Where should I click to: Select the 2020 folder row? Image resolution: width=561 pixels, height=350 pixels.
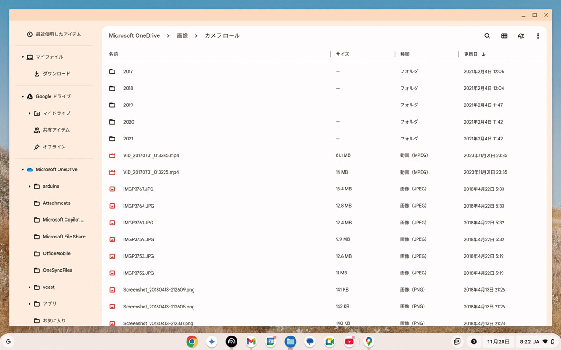click(324, 122)
